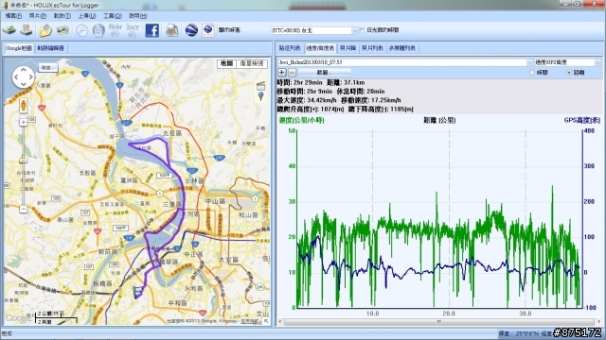Open the 工具(O) menu
The height and width of the screenshot is (340, 606).
[x=112, y=16]
